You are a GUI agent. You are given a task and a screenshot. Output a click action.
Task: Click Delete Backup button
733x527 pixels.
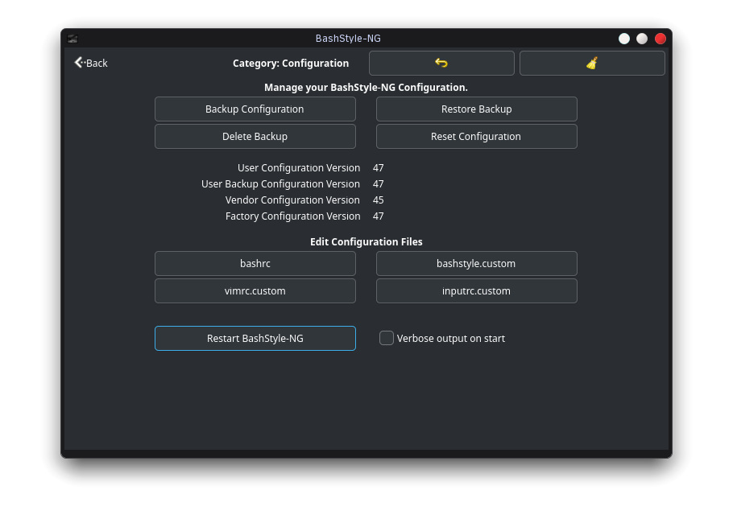pyautogui.click(x=255, y=136)
